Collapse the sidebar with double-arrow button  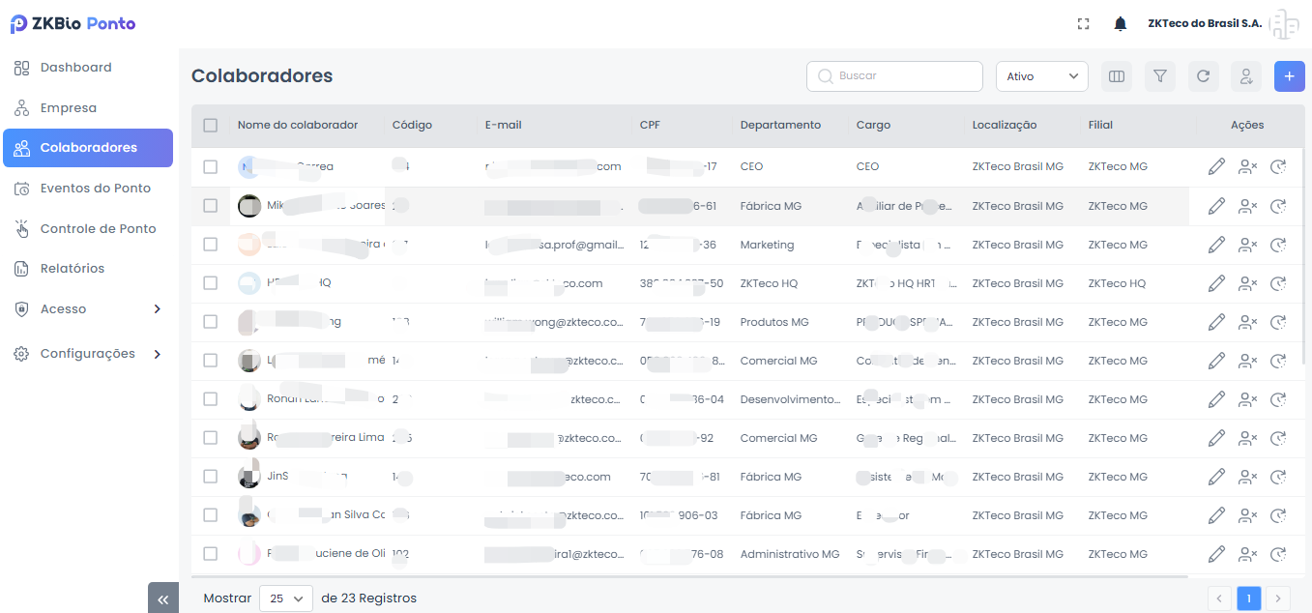coord(162,599)
